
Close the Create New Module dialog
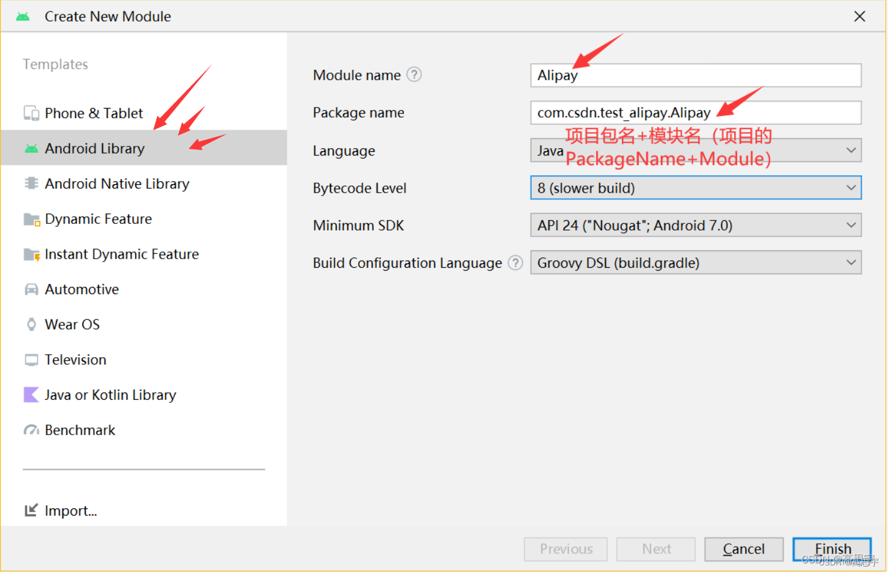[x=860, y=17]
